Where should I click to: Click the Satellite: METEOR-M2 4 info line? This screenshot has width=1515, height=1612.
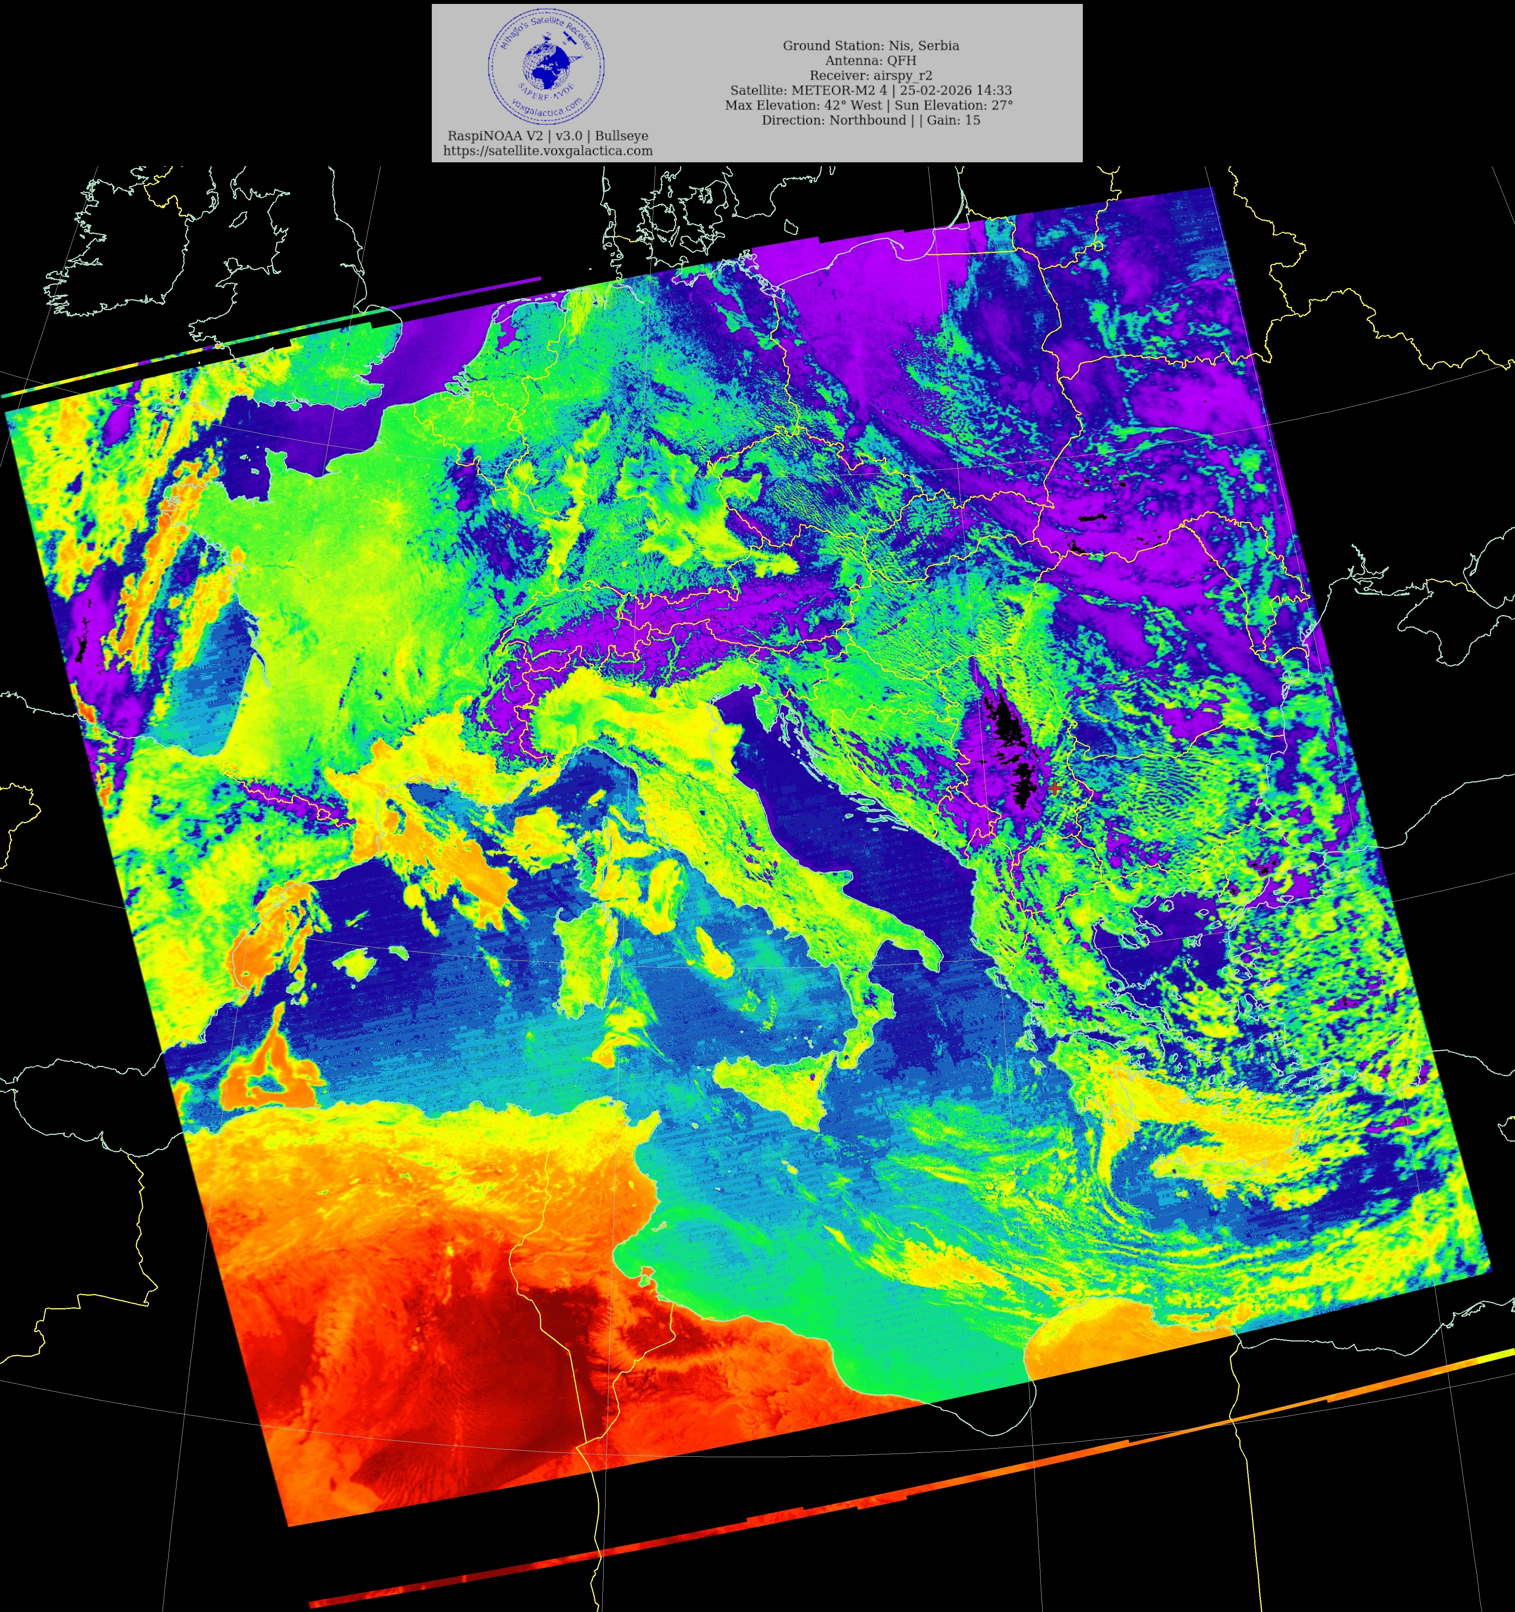pos(870,90)
